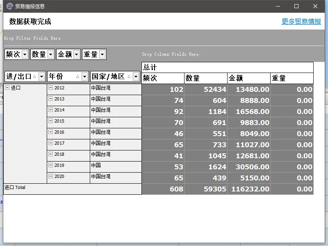Collapse the 2013 year row
Image resolution: width=328 pixels, height=246 pixels.
pos(50,98)
